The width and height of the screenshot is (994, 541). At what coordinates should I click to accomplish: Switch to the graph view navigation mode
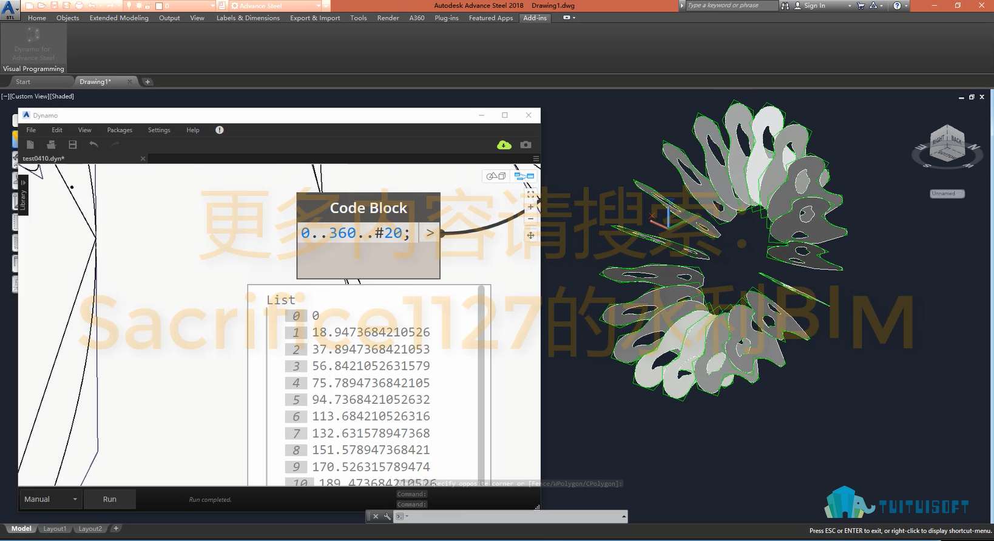[524, 176]
